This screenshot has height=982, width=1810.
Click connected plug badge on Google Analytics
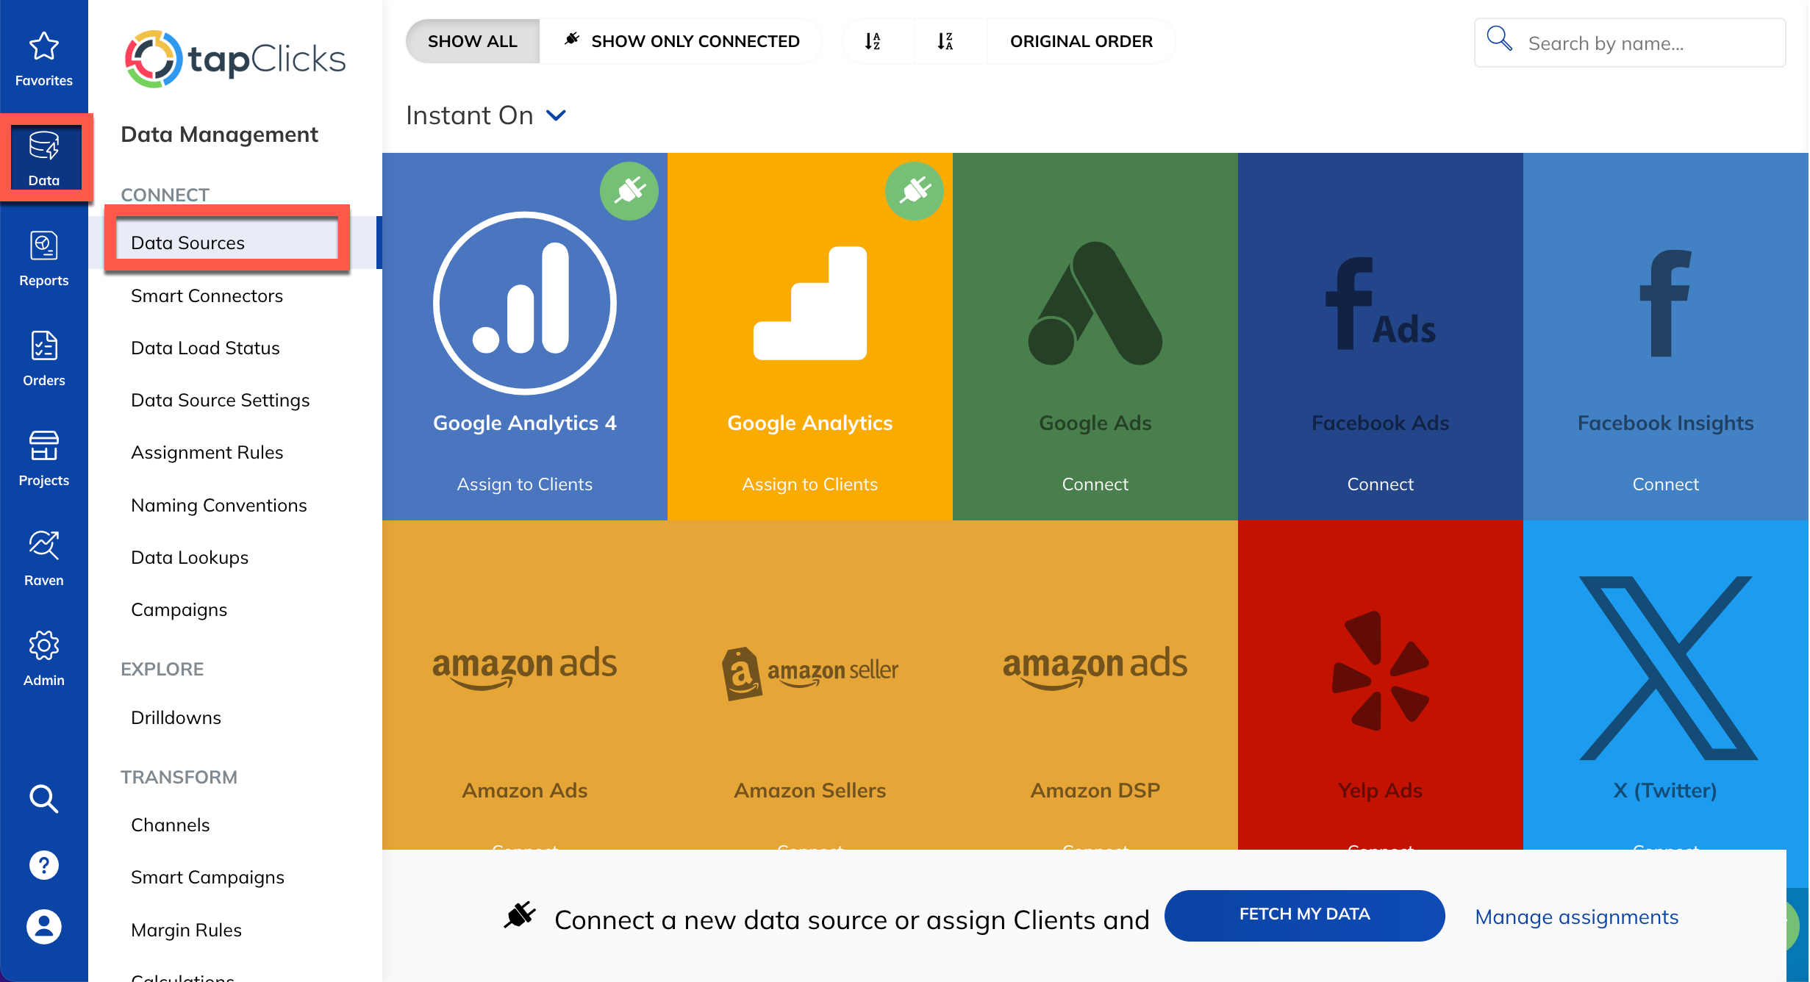[915, 191]
